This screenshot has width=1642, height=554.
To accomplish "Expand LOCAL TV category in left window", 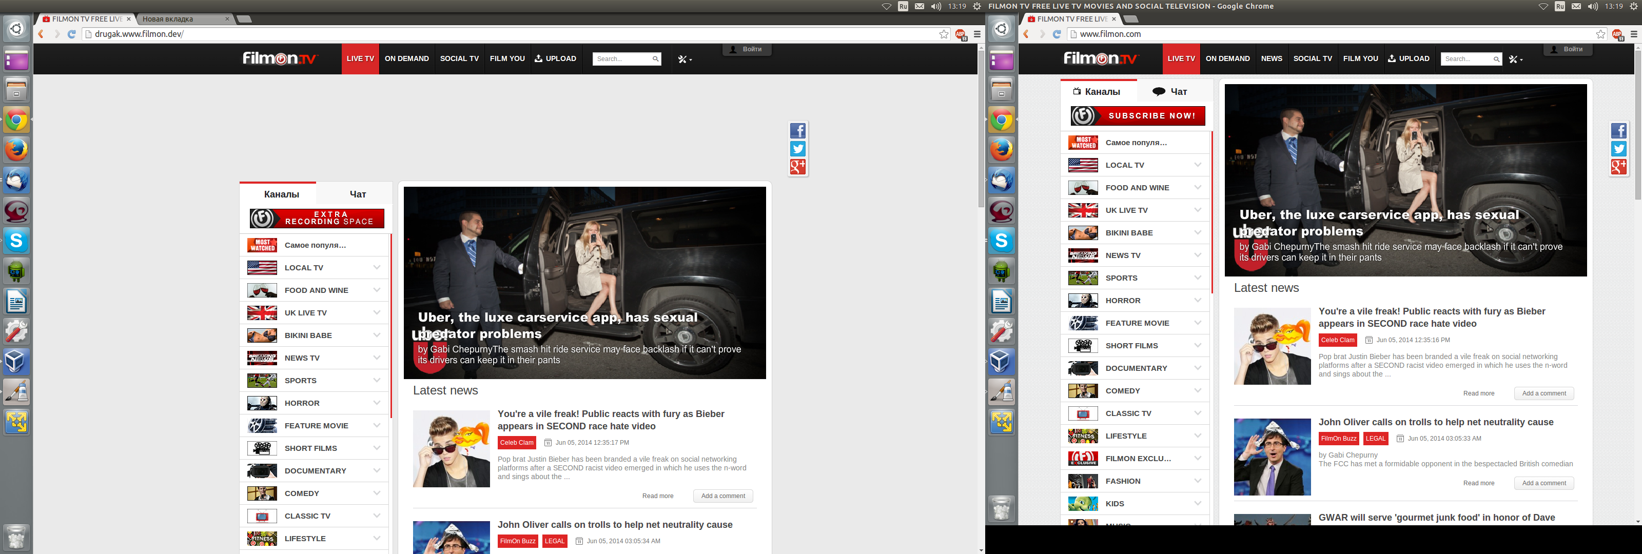I will tap(377, 268).
